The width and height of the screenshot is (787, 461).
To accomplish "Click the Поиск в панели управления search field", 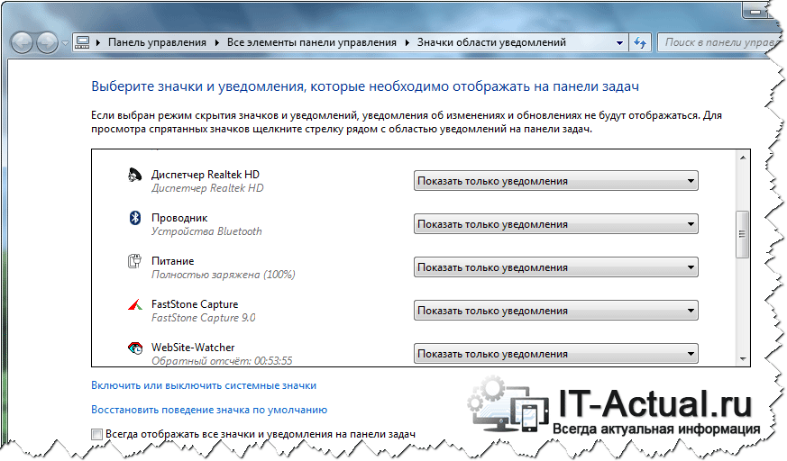I will (x=718, y=42).
